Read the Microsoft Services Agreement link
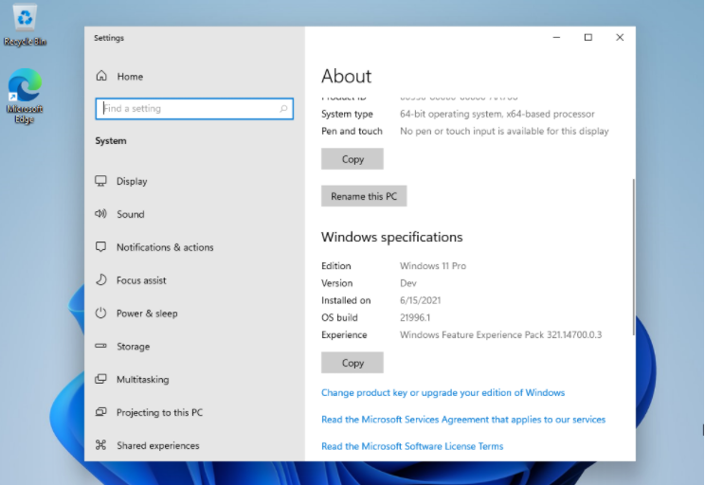705x485 pixels. coord(462,419)
